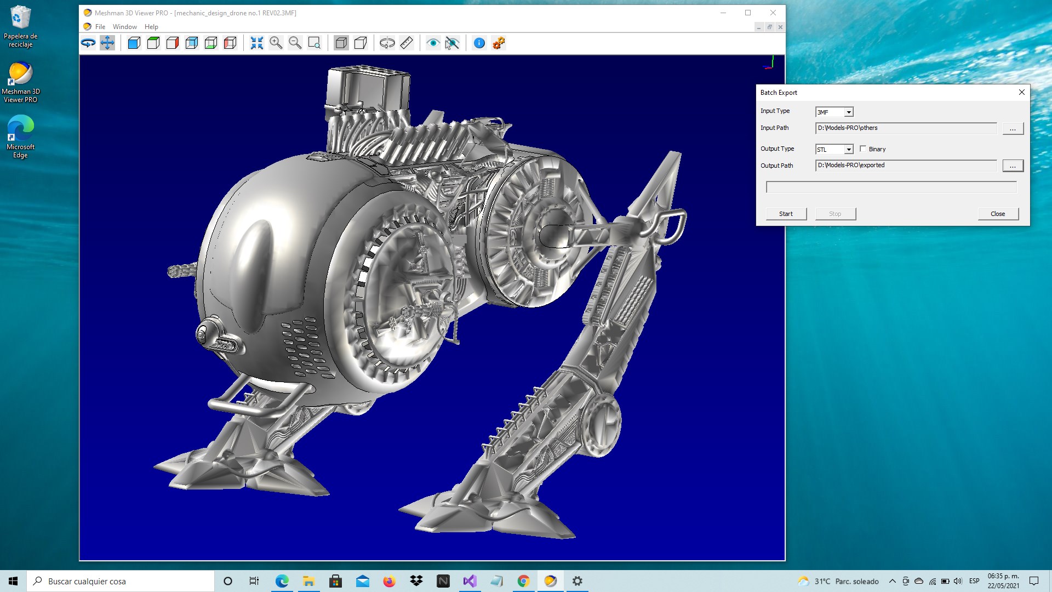This screenshot has height=592, width=1052.
Task: Enable the Binary checkbox
Action: pyautogui.click(x=863, y=149)
